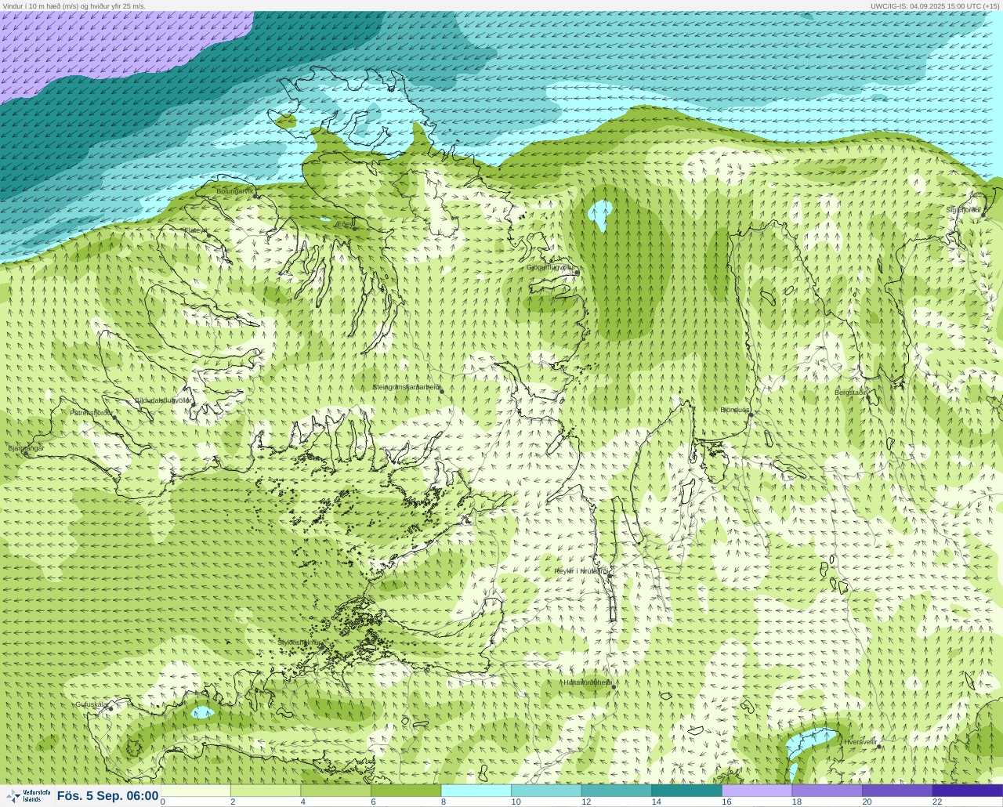
Task: Pick the light green 2–4 m/s legend swatch
Action: point(266,791)
